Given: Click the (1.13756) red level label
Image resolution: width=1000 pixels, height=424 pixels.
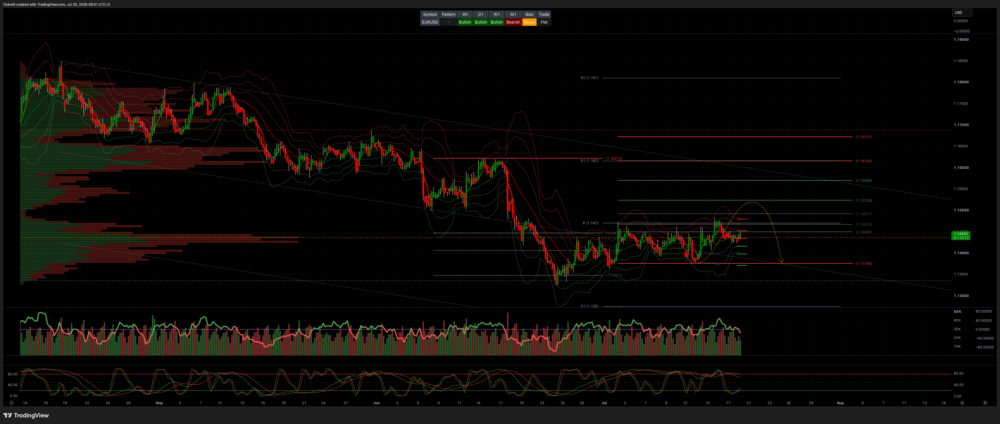Looking at the screenshot, I should pyautogui.click(x=864, y=264).
